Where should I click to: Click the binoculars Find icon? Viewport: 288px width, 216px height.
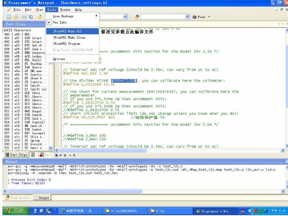coord(195,17)
